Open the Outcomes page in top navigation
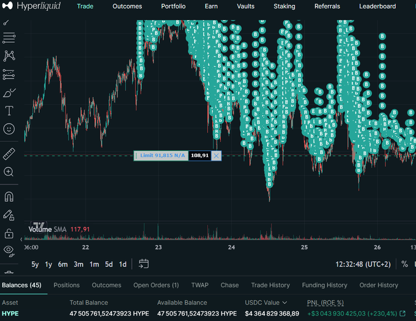 tap(127, 6)
